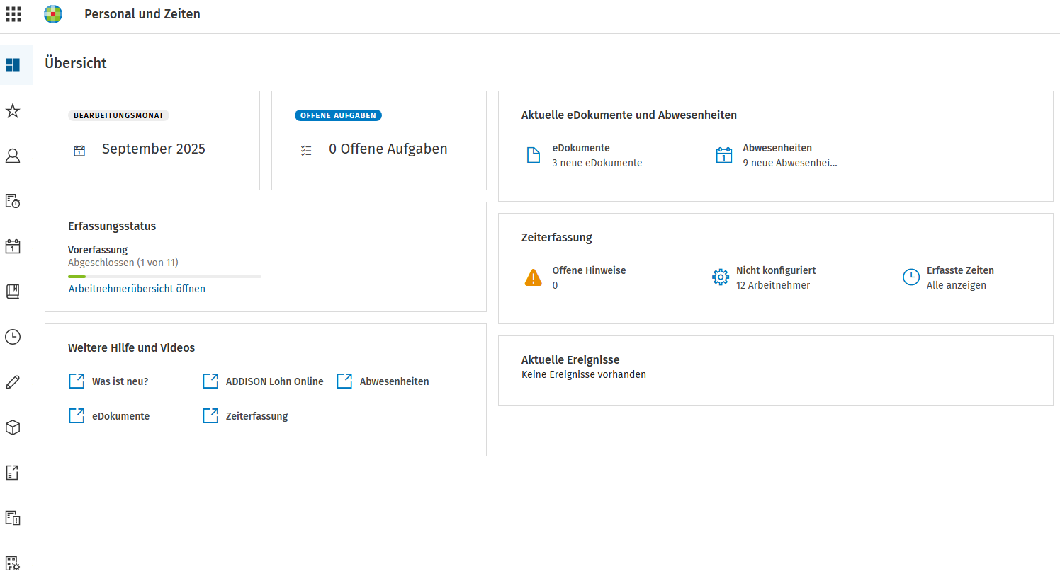Select the cube box icon in sidebar
The width and height of the screenshot is (1060, 581).
[x=13, y=427]
